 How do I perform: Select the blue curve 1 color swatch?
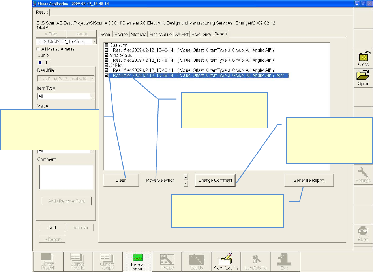coord(40,63)
